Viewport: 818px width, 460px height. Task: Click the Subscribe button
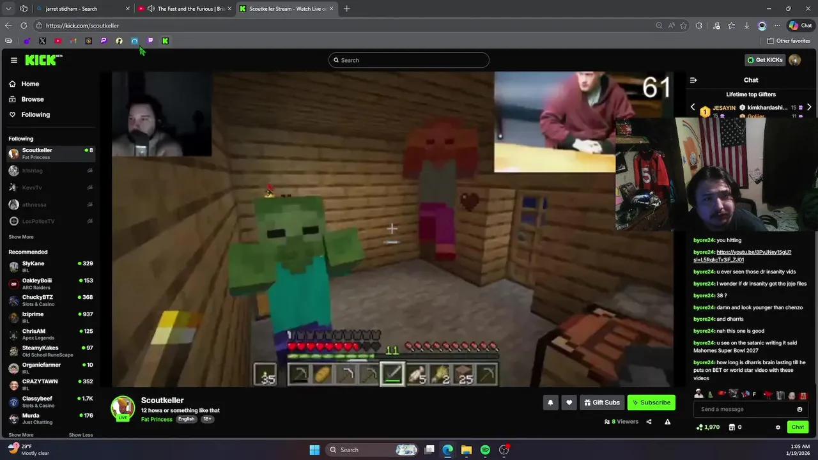pyautogui.click(x=651, y=402)
